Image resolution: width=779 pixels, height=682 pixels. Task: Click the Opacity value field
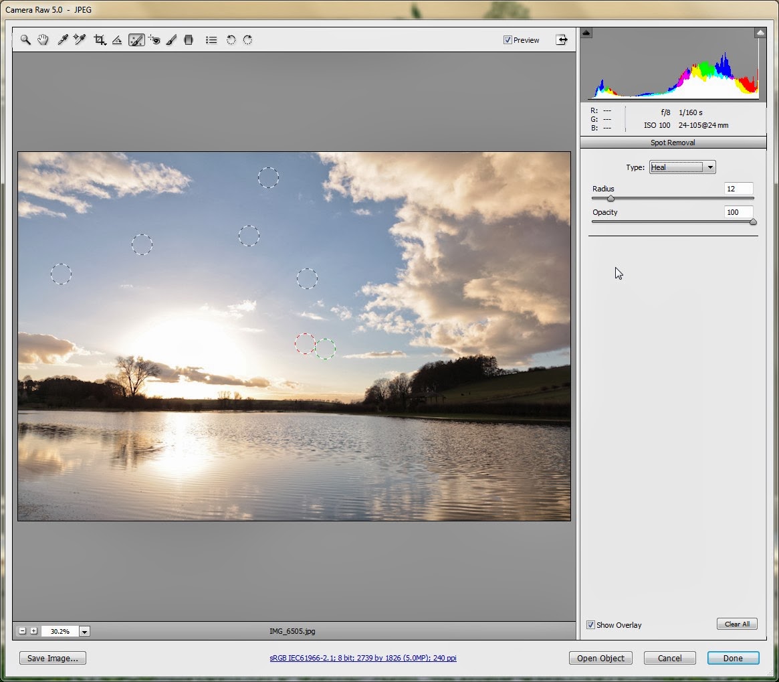coord(738,212)
